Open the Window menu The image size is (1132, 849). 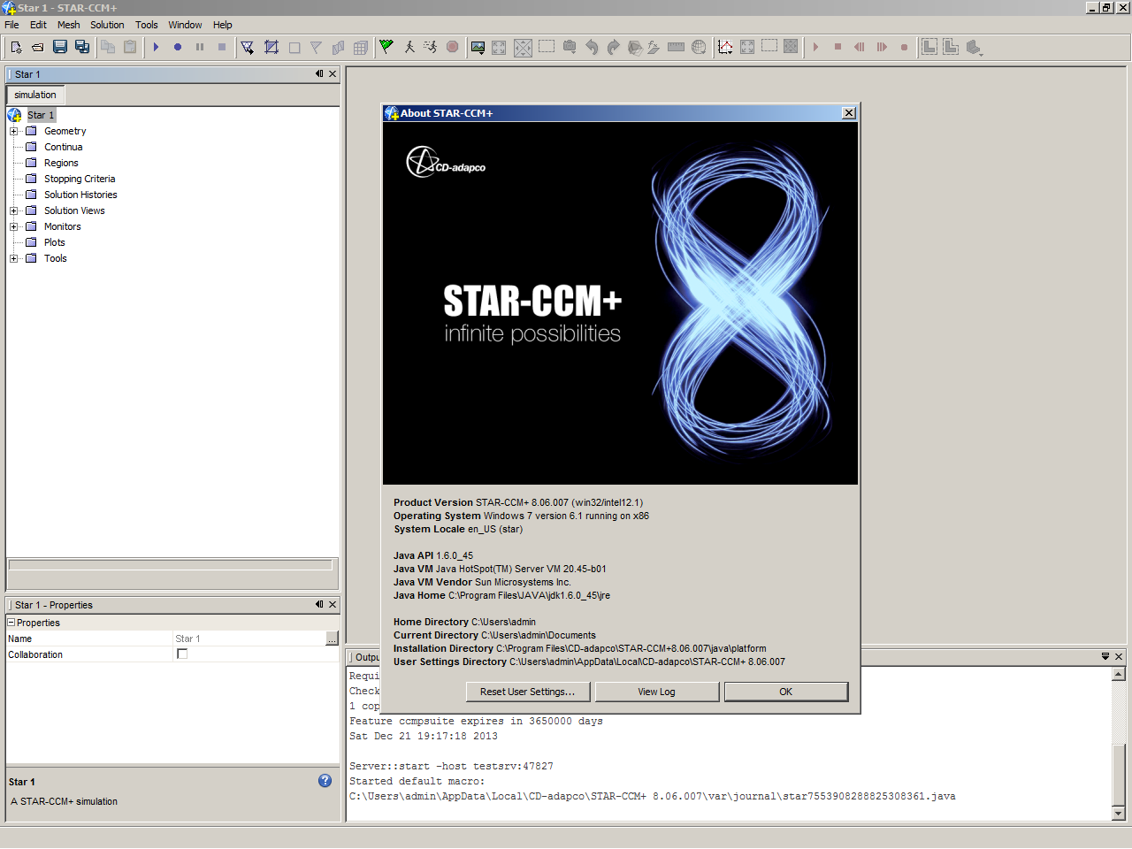[x=185, y=25]
